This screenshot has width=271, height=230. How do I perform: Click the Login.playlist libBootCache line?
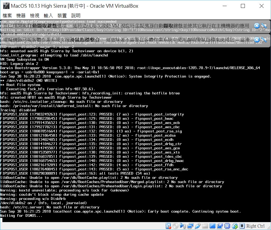pos(111,186)
